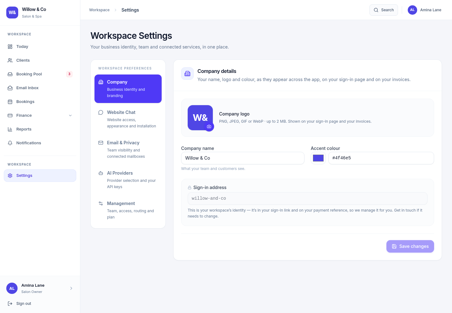Viewport: 452px width, 313px height.
Task: Click the accent colour swatch picker
Action: tap(318, 158)
